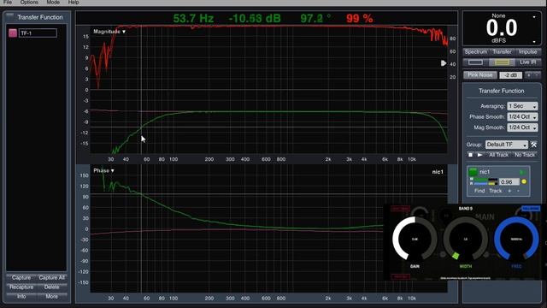Click the FREQ knob in Band 5 overlay
The height and width of the screenshot is (308, 547).
pyautogui.click(x=516, y=239)
